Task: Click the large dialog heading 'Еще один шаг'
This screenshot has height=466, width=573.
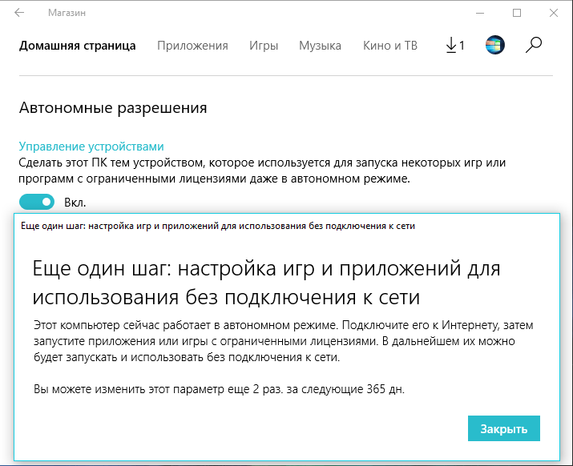Action: tap(266, 283)
